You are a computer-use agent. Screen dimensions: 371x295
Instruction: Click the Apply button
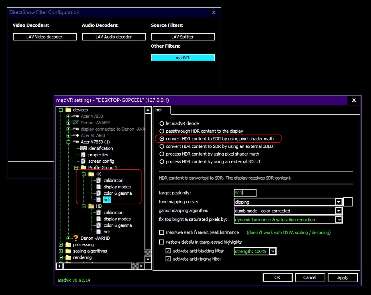(x=342, y=278)
